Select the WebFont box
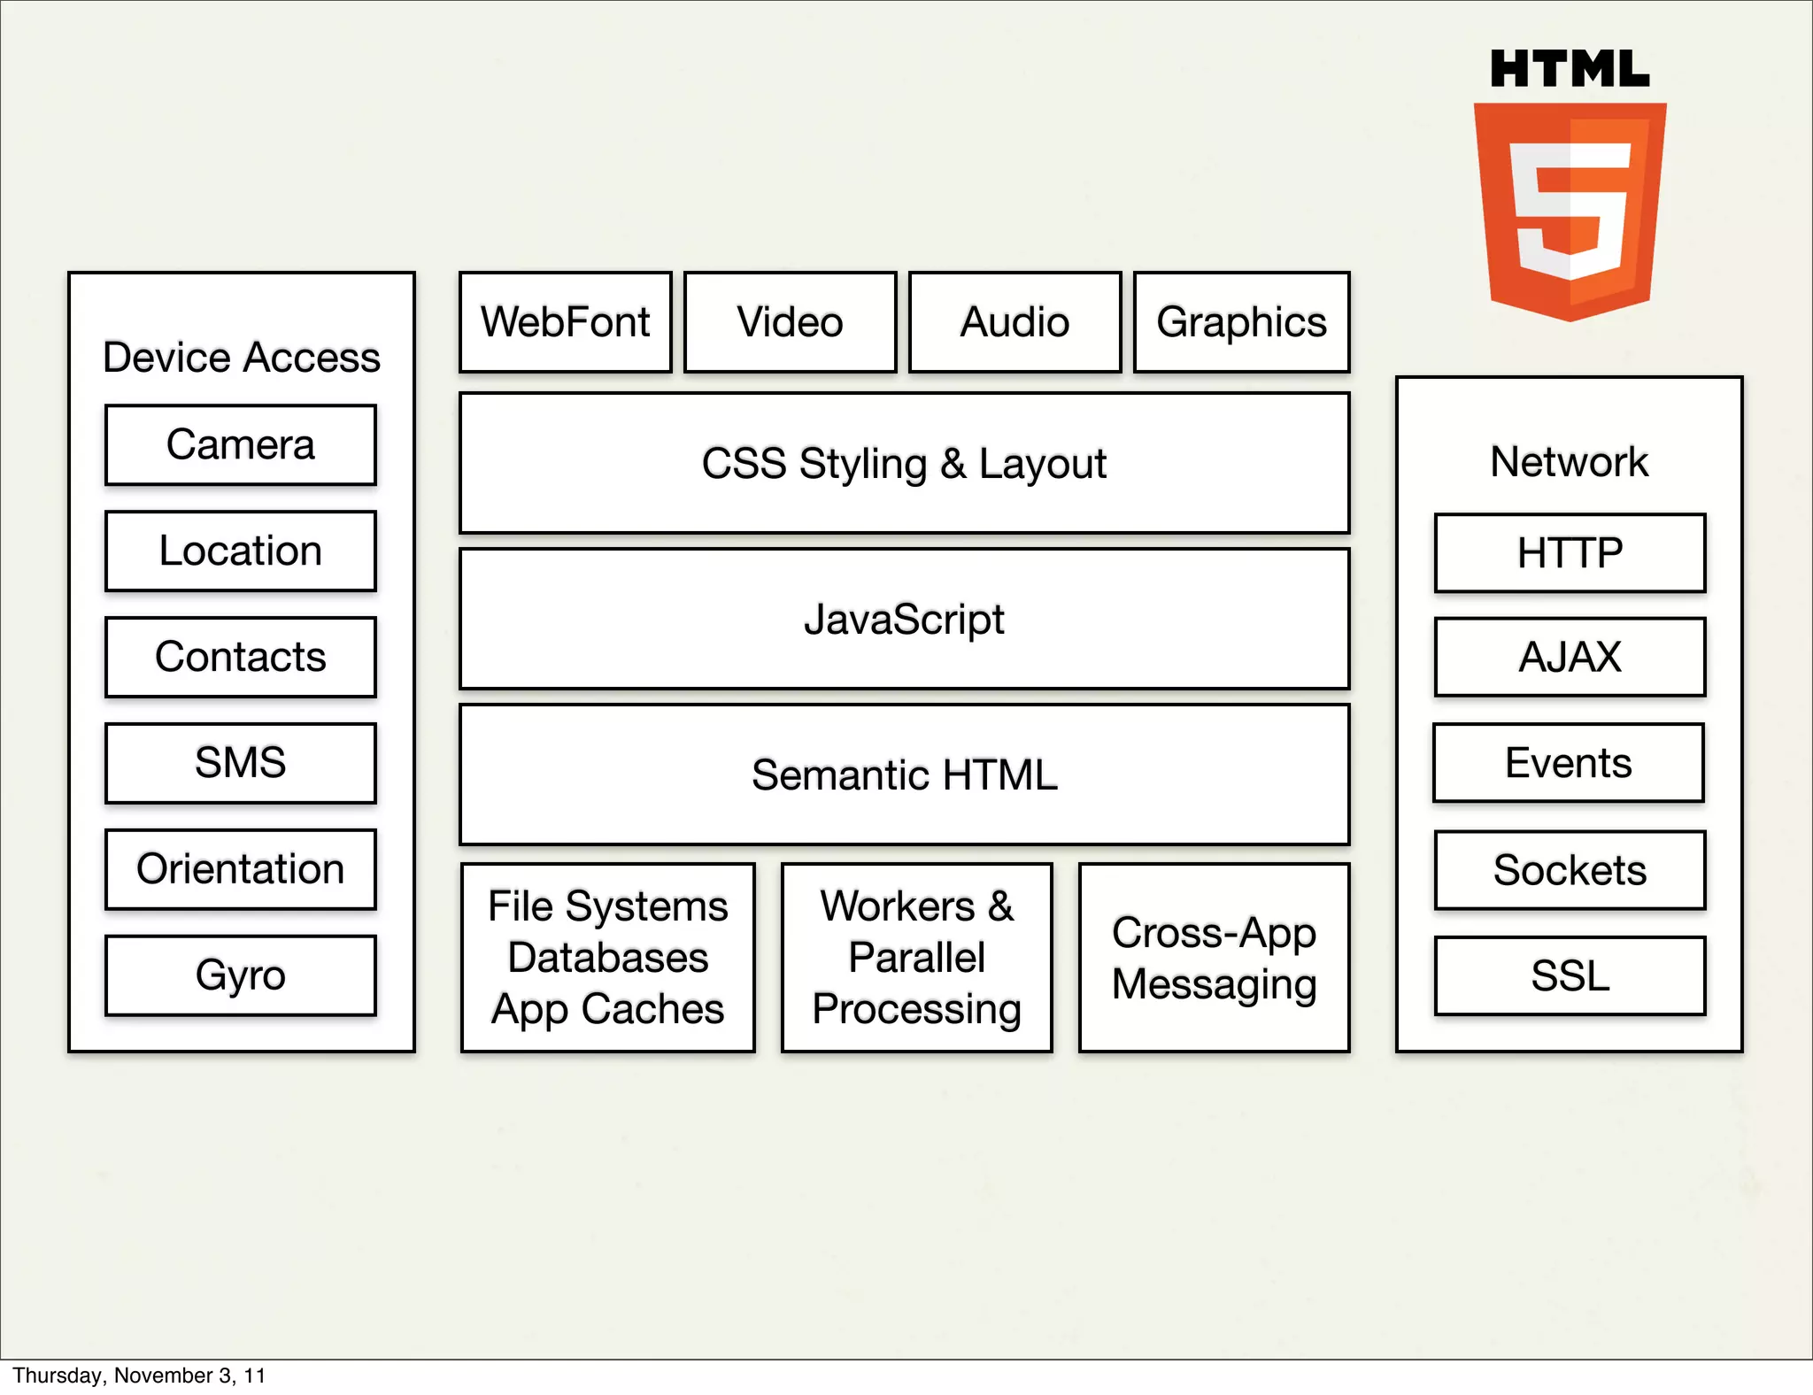1813x1395 pixels. coord(566,322)
